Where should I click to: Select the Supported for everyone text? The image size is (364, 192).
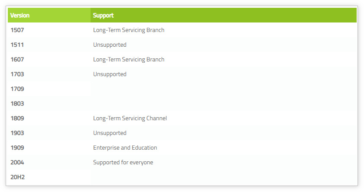(x=123, y=163)
